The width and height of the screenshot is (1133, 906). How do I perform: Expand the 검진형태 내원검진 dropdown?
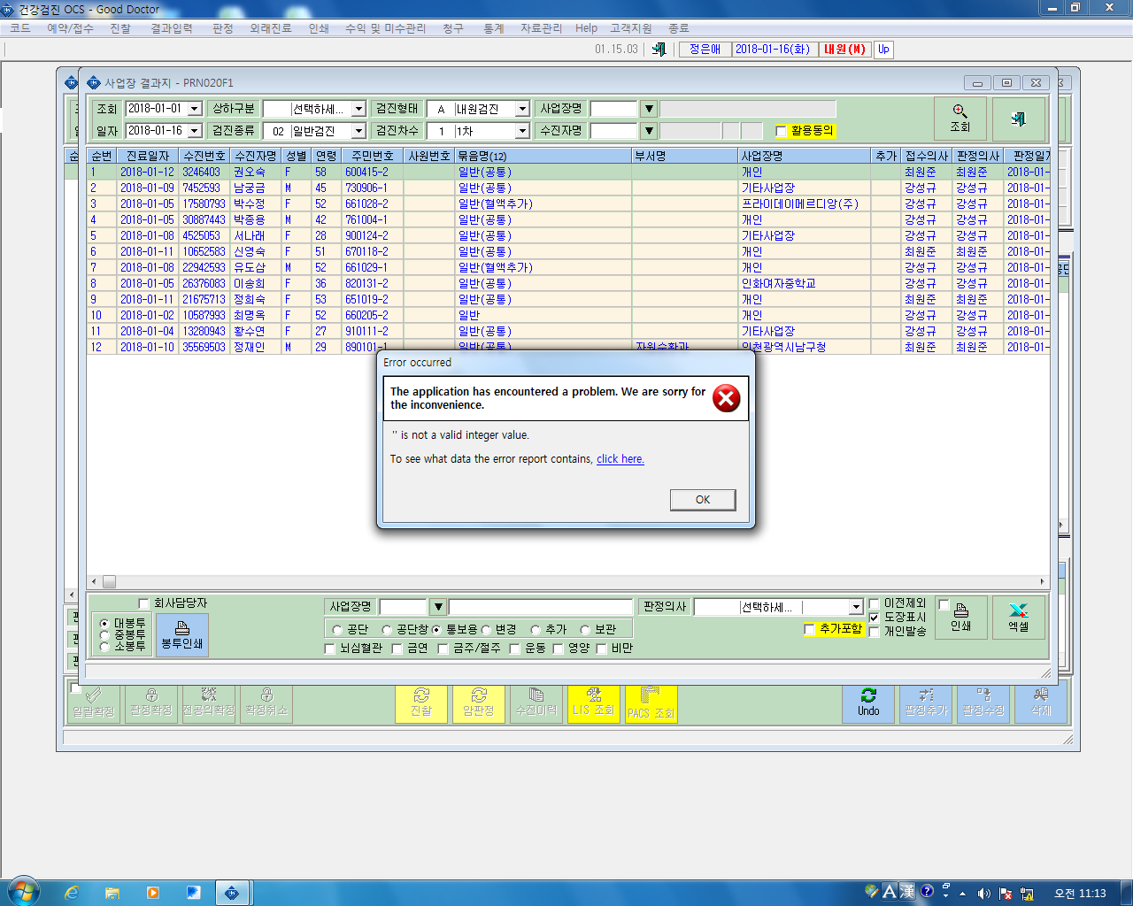click(x=522, y=109)
